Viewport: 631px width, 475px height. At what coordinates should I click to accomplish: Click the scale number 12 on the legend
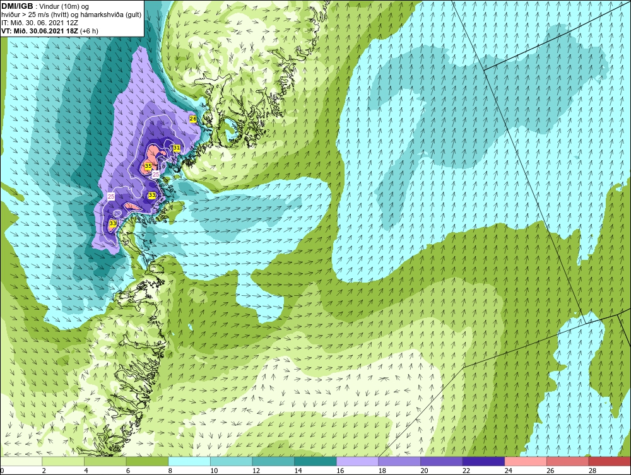(256, 471)
